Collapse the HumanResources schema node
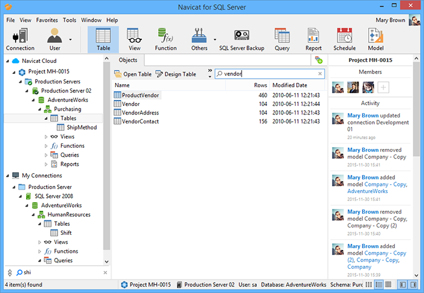This screenshot has width=424, height=293. click(x=33, y=215)
